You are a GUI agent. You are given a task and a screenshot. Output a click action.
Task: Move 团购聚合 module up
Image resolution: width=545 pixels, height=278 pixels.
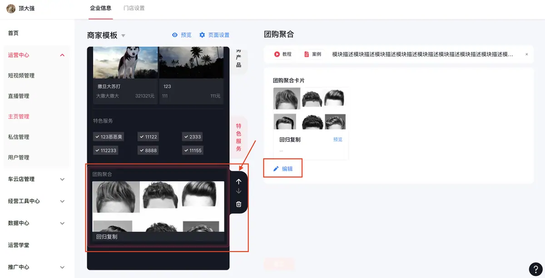pos(239,181)
